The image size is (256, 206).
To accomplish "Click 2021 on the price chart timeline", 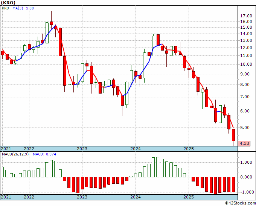I will 6,149.
